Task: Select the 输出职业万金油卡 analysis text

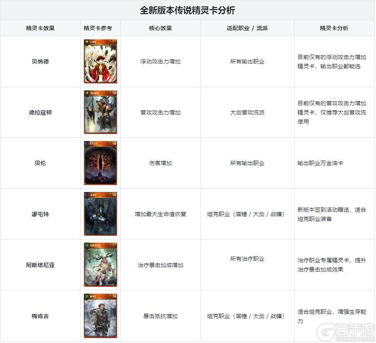Action: (x=320, y=163)
